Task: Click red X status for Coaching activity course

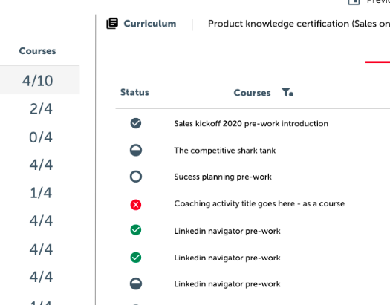Action: click(136, 205)
